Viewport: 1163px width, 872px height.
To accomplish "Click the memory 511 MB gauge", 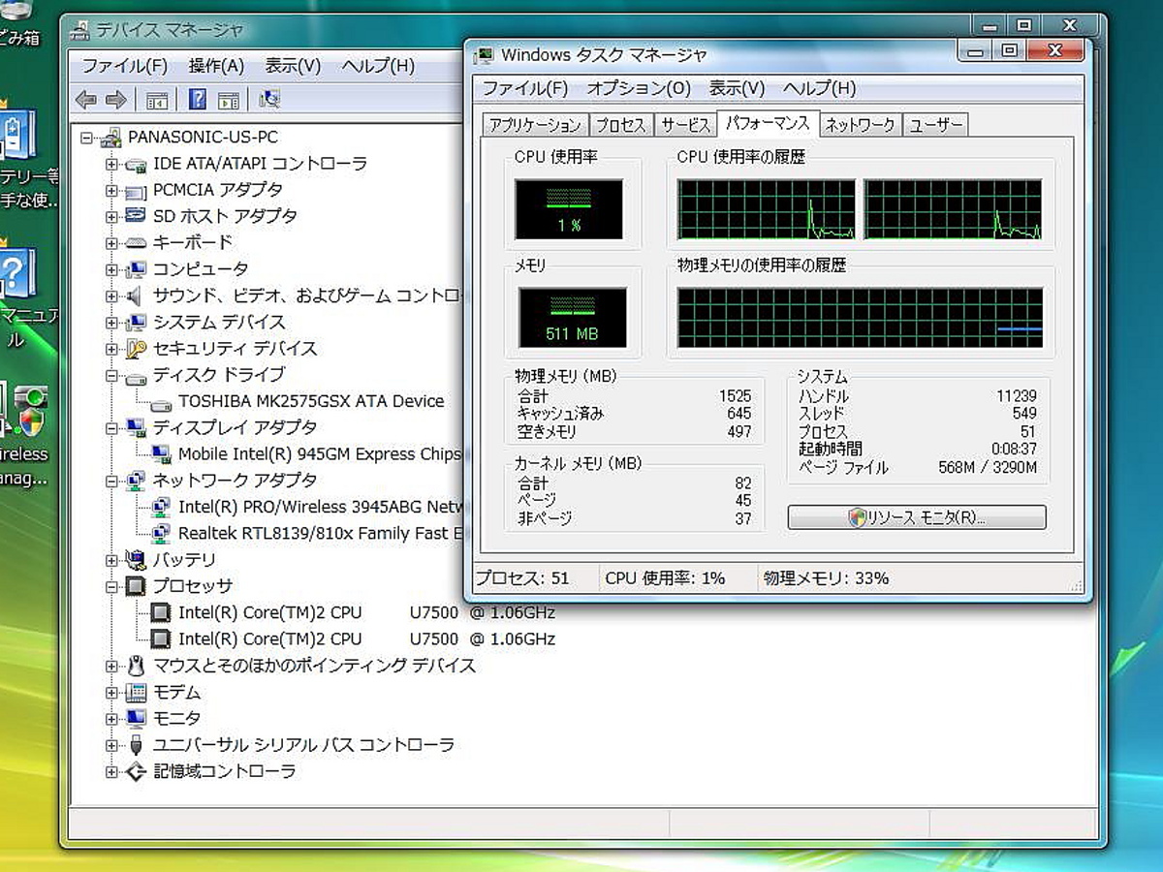I will [x=573, y=318].
